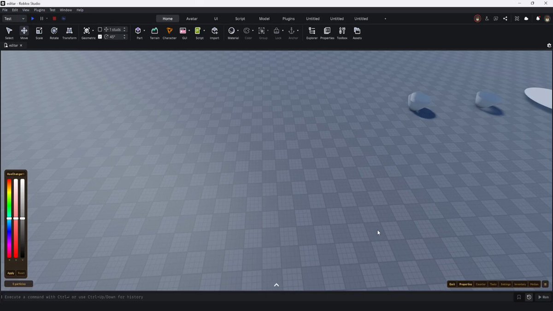
Task: Switch to the Avatar ribbon tab
Action: tap(192, 19)
